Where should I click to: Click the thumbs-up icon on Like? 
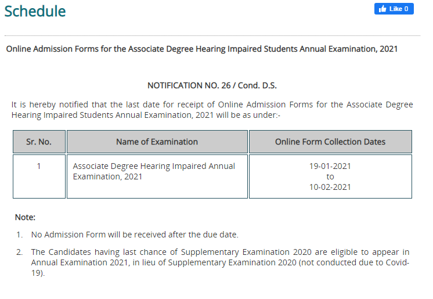click(383, 9)
